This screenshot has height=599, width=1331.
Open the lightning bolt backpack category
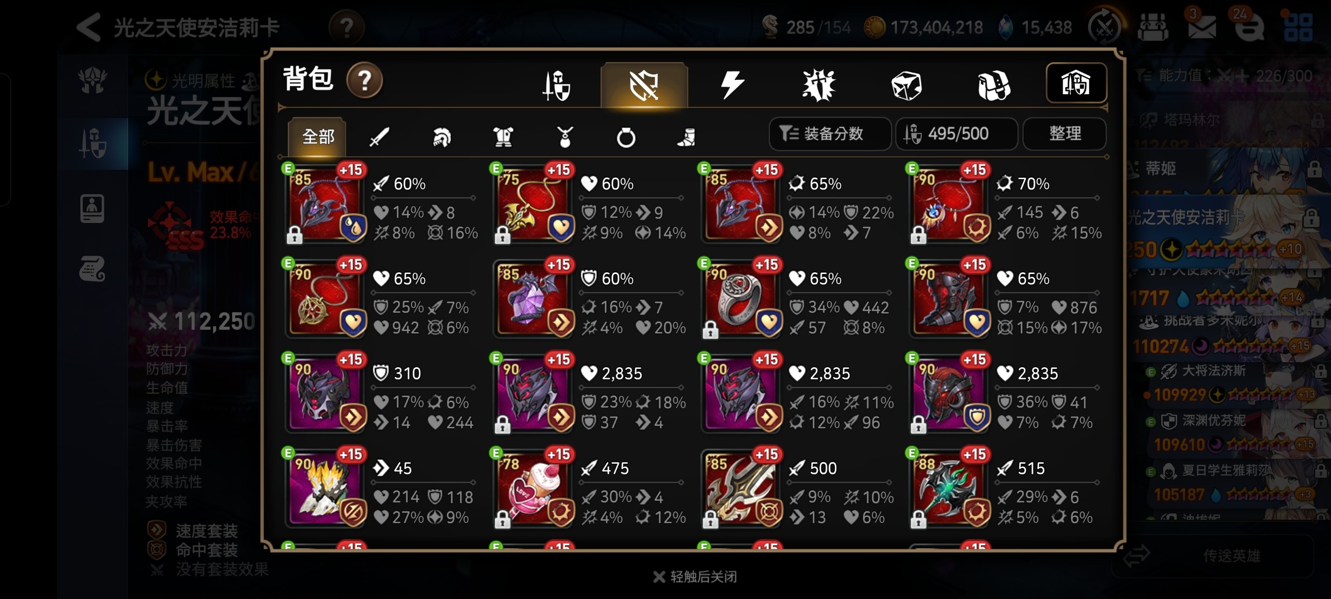point(732,85)
